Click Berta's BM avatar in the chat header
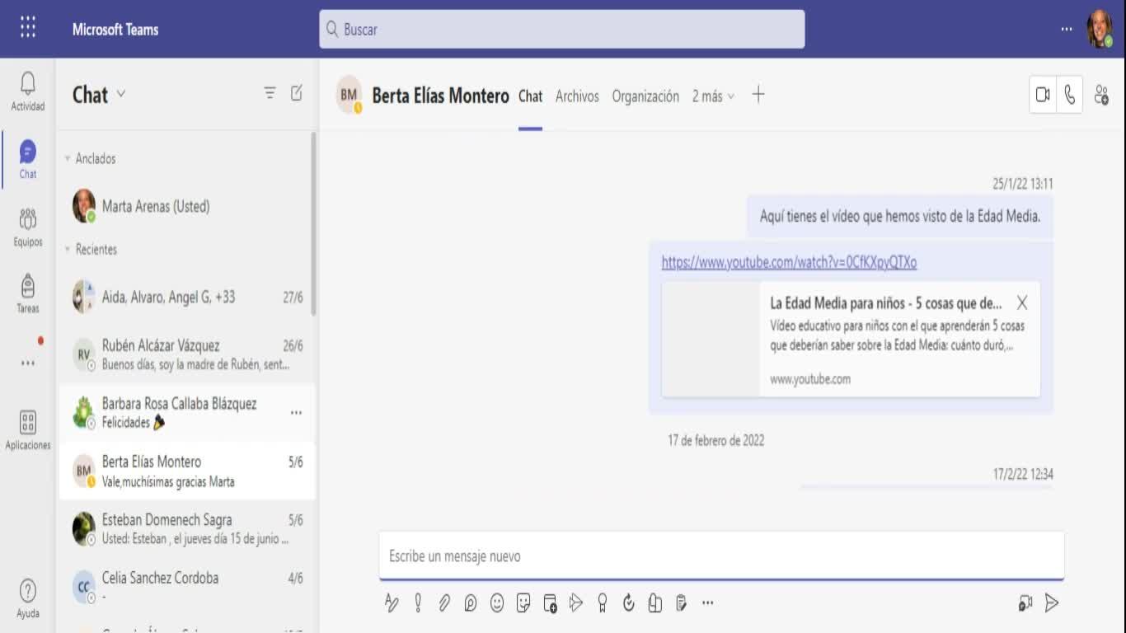Screen dimensions: 1126x633 pos(350,96)
